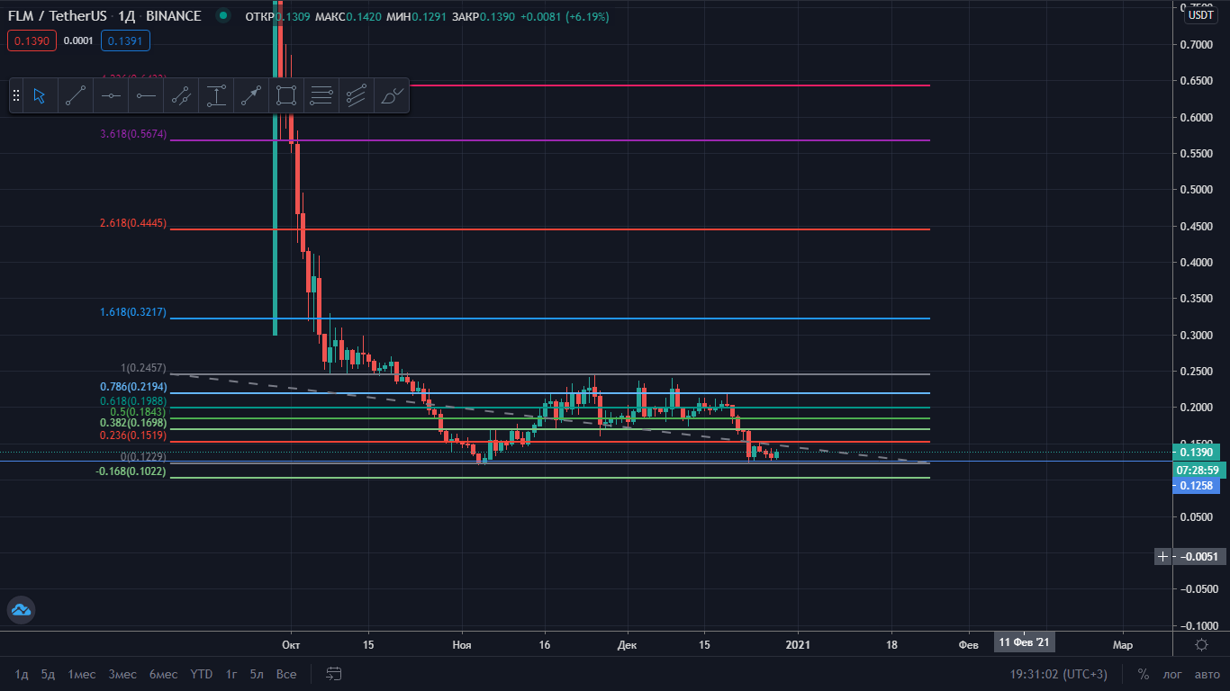Toggle auto scale 'авто'
This screenshot has width=1230, height=691.
pyautogui.click(x=1207, y=674)
